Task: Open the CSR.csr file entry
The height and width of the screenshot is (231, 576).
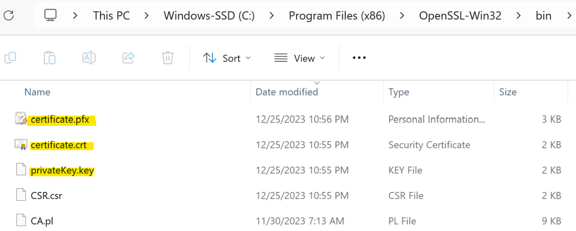Action: click(x=46, y=195)
